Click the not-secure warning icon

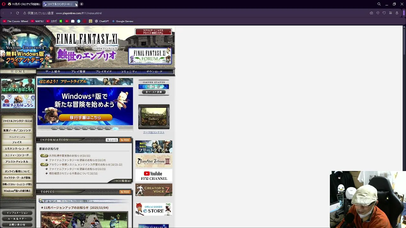(24, 13)
